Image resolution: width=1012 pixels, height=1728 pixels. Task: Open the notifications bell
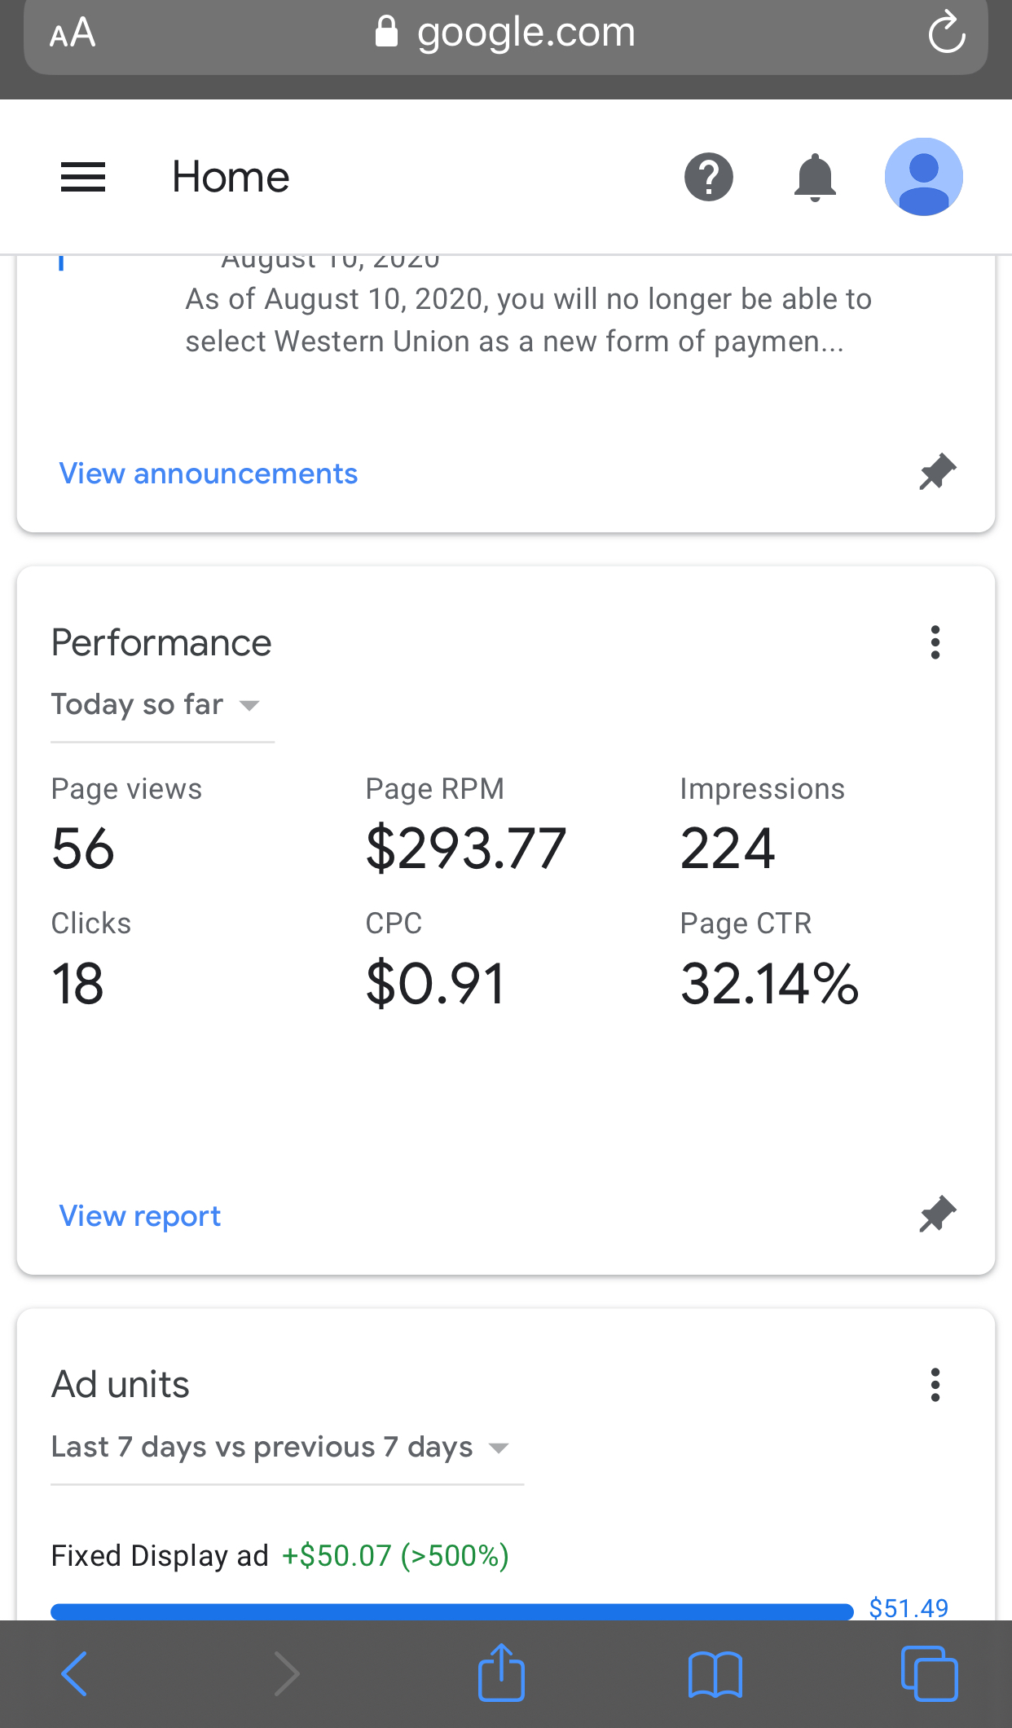coord(815,177)
